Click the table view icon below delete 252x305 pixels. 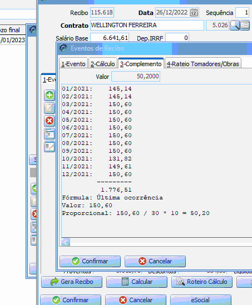pyautogui.click(x=50, y=134)
